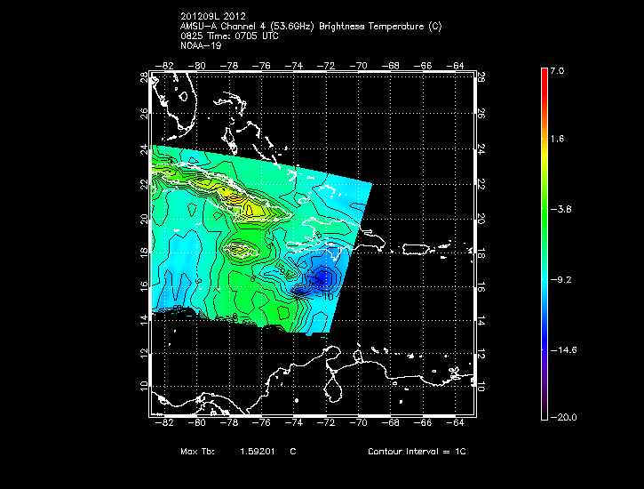Image resolution: width=644 pixels, height=489 pixels.
Task: Click the '22' latitude label on right axis
Action: pos(481,185)
